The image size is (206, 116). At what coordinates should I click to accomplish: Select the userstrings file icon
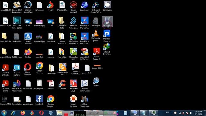pos(28,100)
